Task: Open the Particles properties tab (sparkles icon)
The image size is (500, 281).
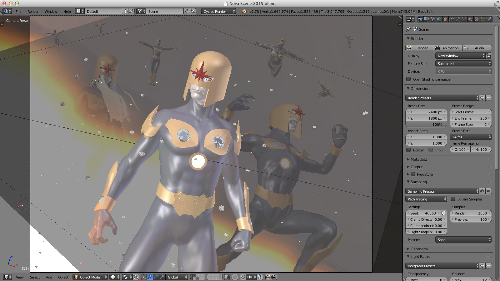Action: coord(483,19)
